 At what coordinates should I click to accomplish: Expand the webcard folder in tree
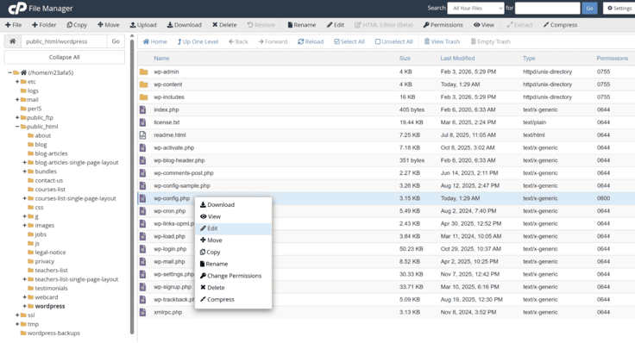(x=24, y=297)
